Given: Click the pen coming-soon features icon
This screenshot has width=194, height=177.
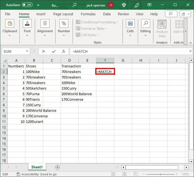Looking at the screenshot, I should 137,5.
